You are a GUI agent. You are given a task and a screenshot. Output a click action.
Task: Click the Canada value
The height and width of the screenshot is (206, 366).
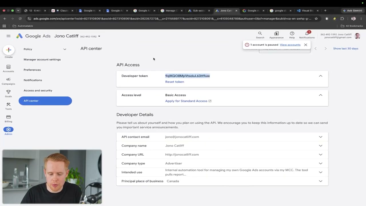(173, 181)
